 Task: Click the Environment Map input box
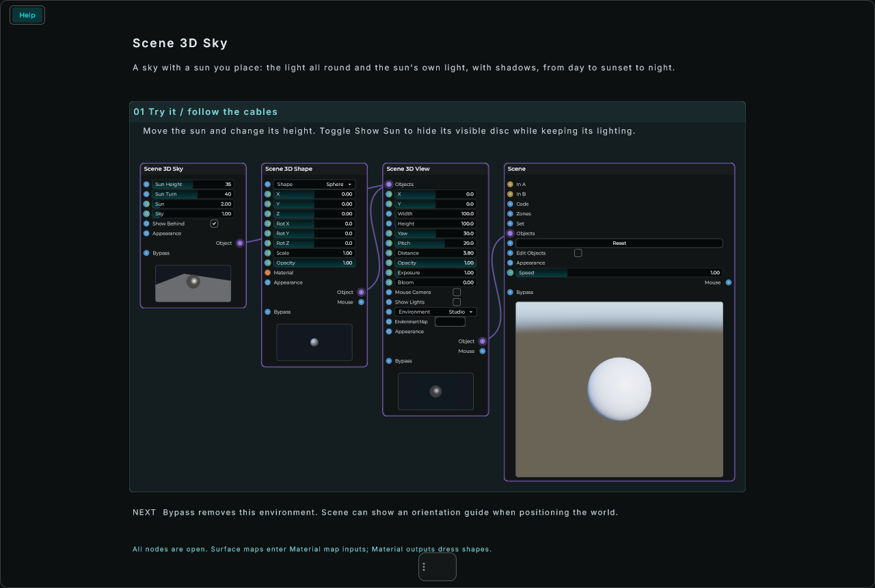(x=450, y=321)
